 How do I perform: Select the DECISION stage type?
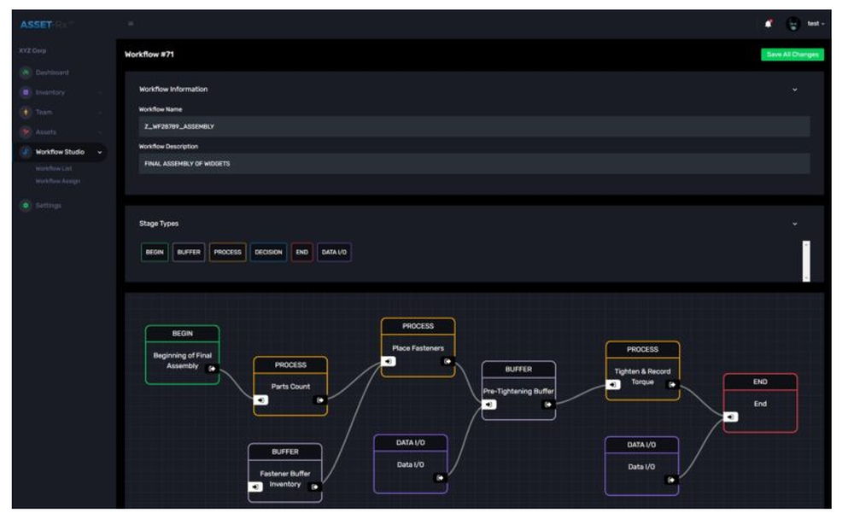tap(268, 252)
